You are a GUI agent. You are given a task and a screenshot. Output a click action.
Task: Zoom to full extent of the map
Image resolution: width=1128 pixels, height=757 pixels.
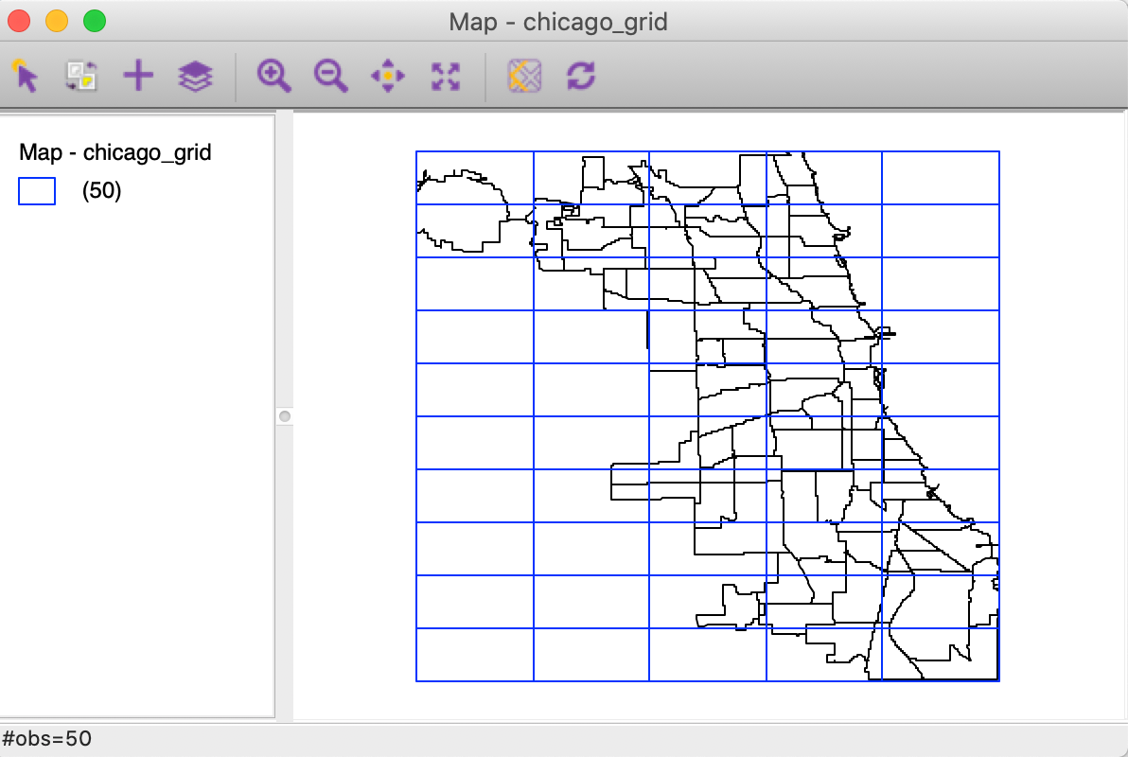446,74
